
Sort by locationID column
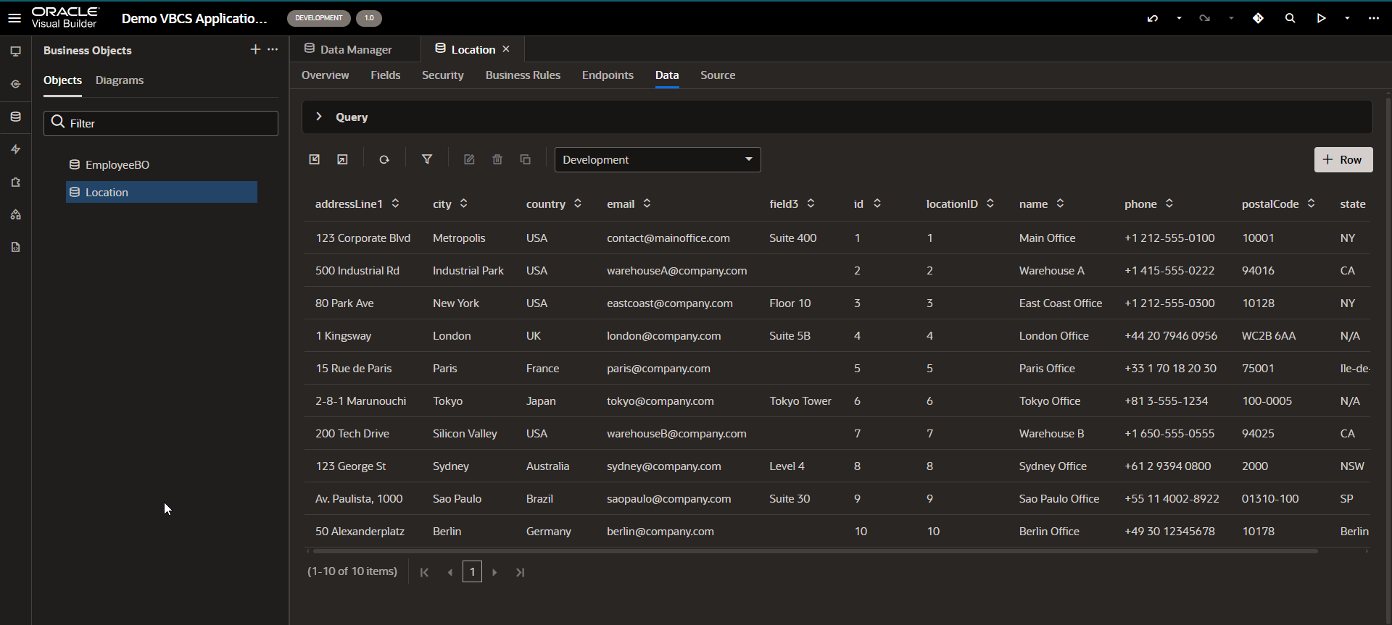pyautogui.click(x=990, y=204)
